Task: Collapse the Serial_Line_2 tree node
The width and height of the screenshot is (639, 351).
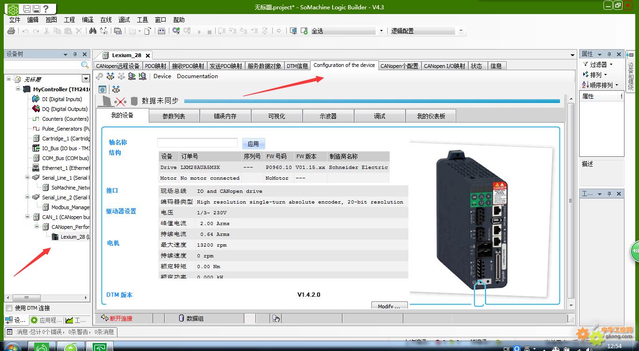Action: [28, 197]
